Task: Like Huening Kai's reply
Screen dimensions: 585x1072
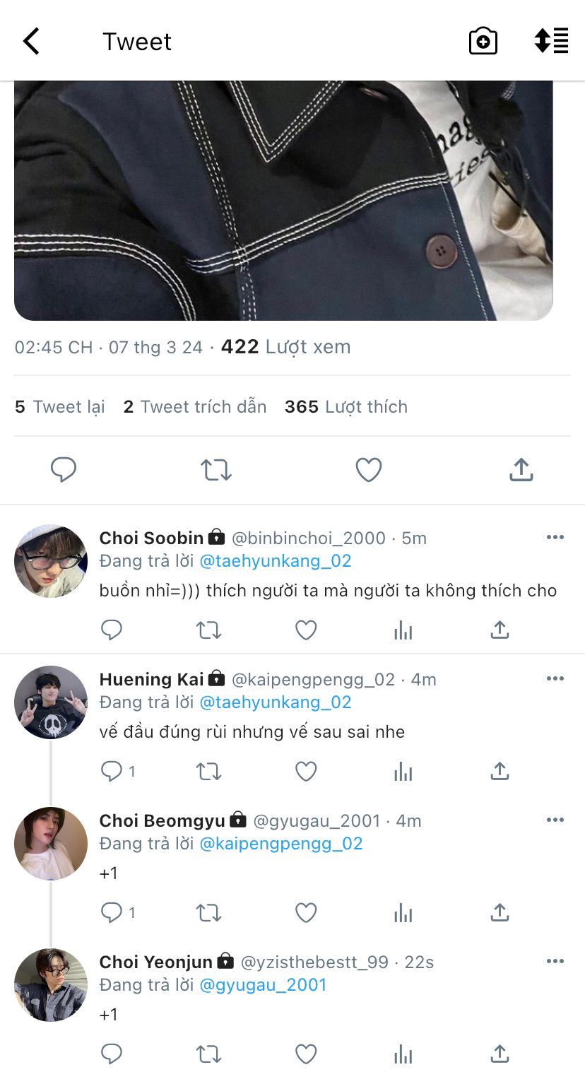Action: [306, 771]
